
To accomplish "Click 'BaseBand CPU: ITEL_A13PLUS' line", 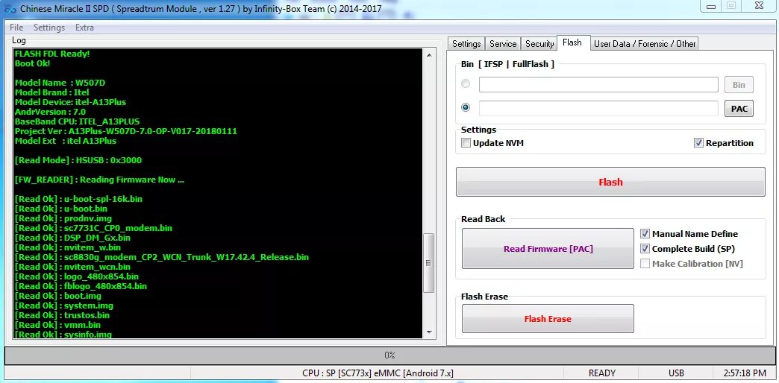I will [x=77, y=121].
